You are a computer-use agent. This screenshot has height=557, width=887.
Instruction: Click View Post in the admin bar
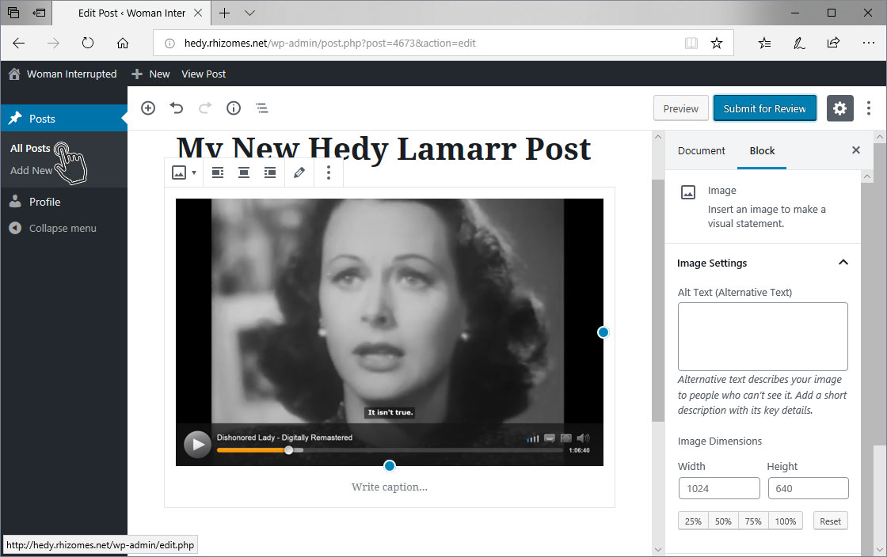pos(203,74)
